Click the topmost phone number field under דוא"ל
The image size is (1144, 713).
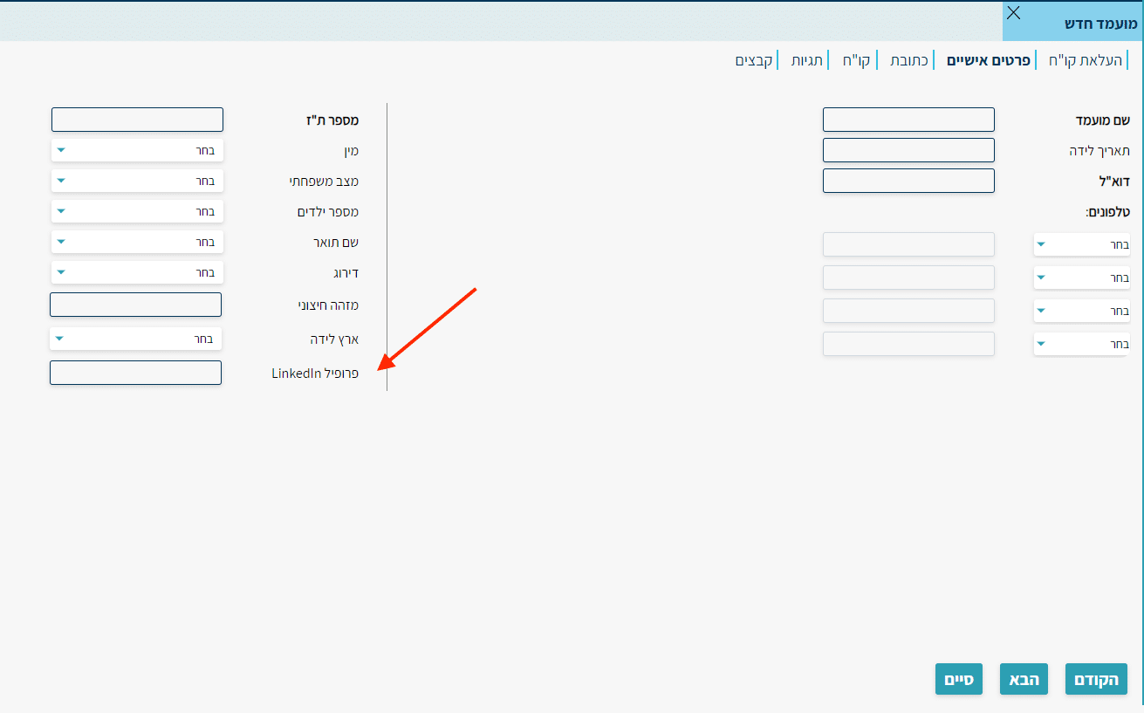coord(908,244)
